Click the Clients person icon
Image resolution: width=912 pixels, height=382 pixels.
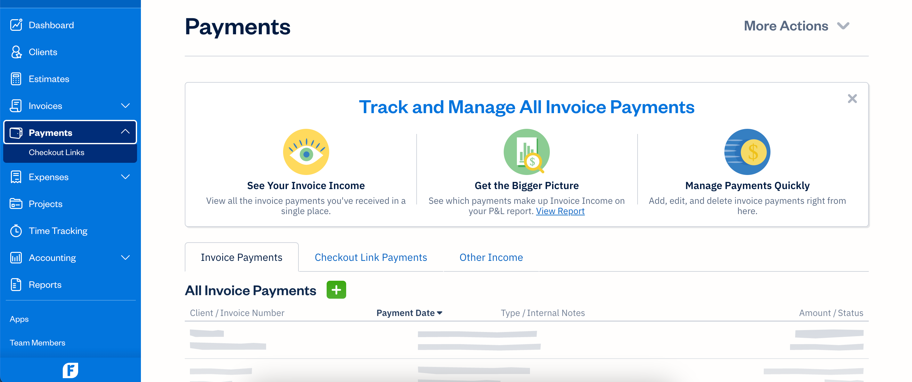16,52
